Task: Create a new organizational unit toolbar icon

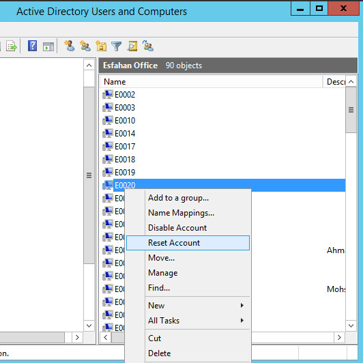Action: (101, 46)
